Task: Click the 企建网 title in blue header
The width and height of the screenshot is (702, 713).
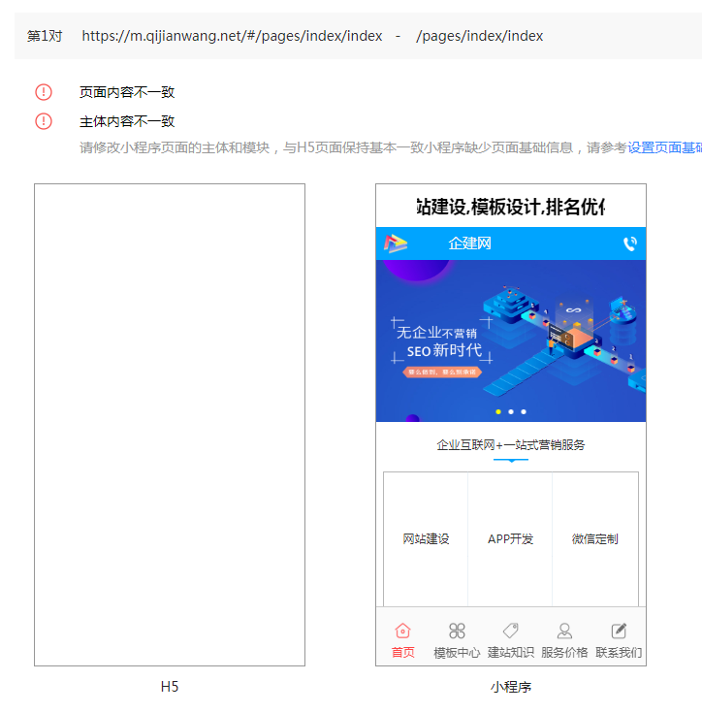Action: tap(470, 243)
